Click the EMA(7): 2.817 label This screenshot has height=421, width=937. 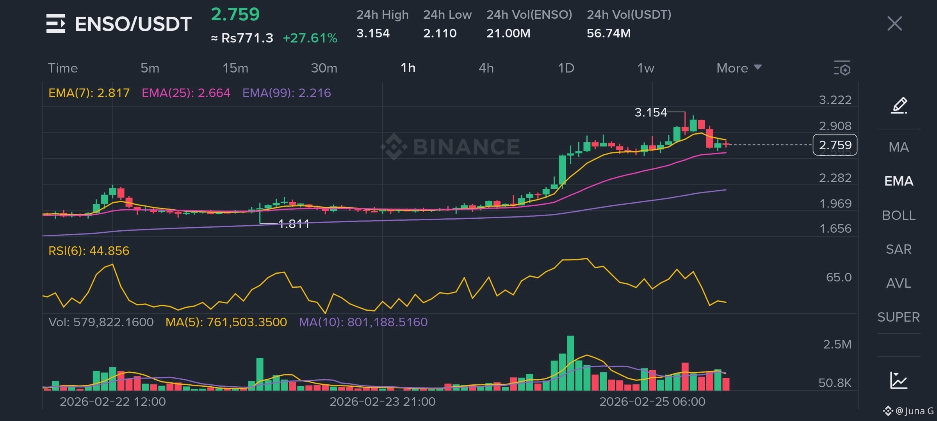click(x=89, y=93)
